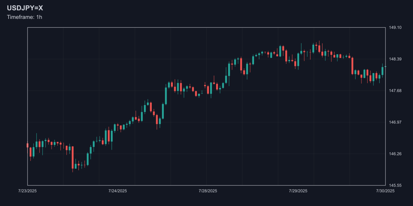The image size is (413, 206).
Task: Click the 7/30/2025 date label
Action: (385, 191)
